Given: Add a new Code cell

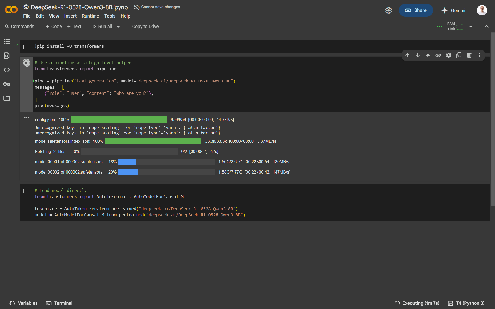Looking at the screenshot, I should click(54, 27).
